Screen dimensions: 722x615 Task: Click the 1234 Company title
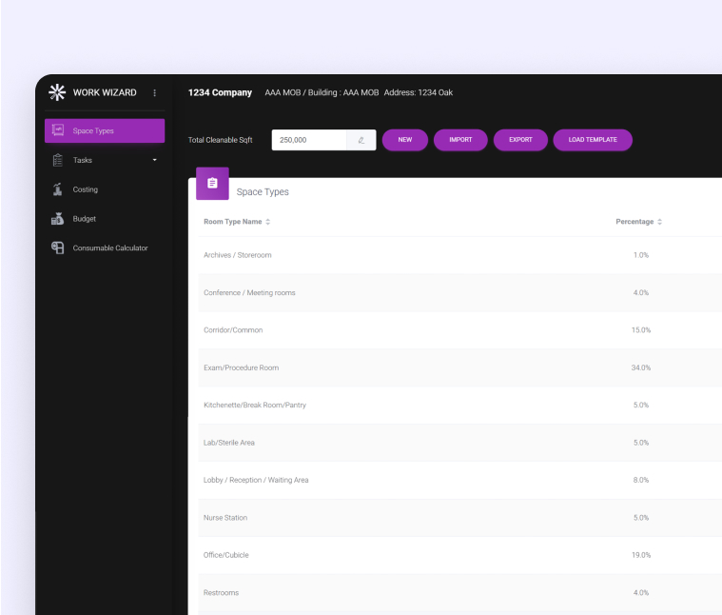220,92
